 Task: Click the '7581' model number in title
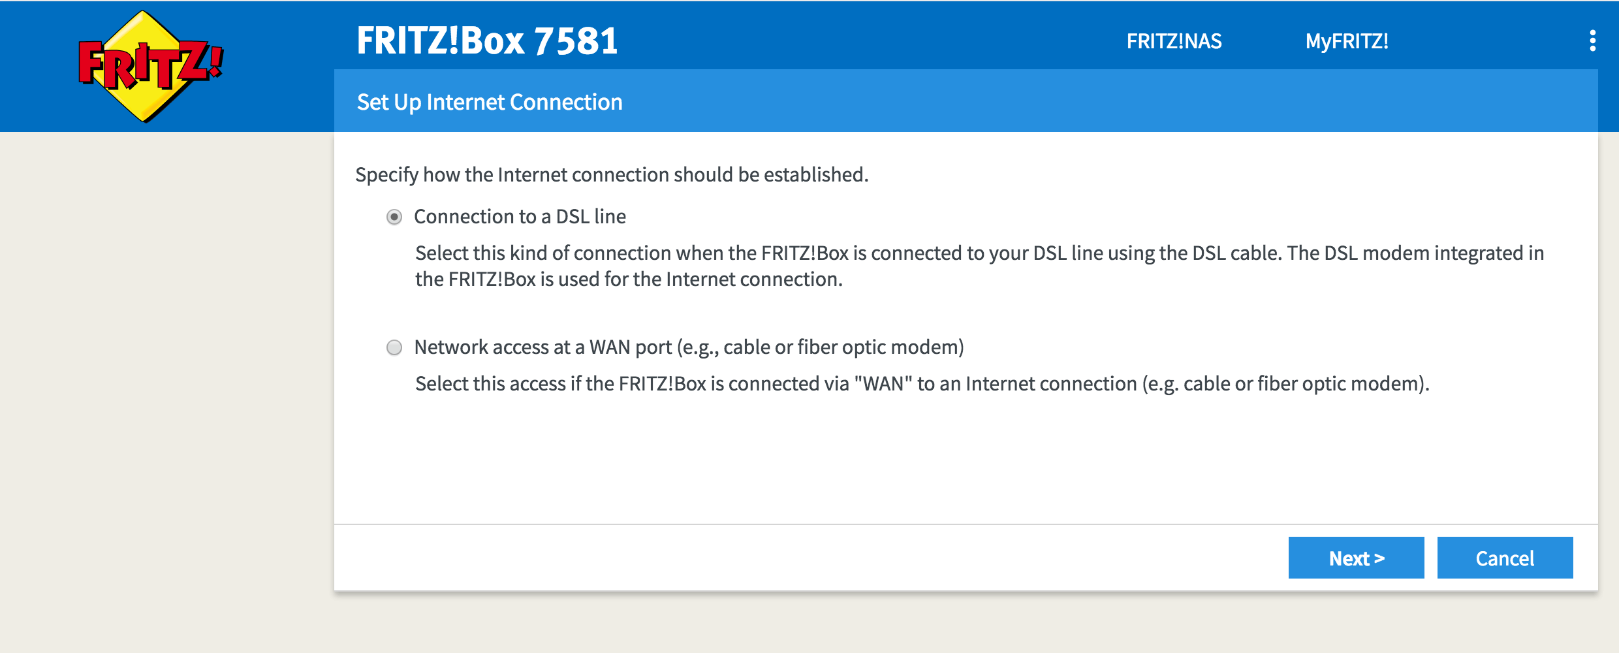point(576,40)
